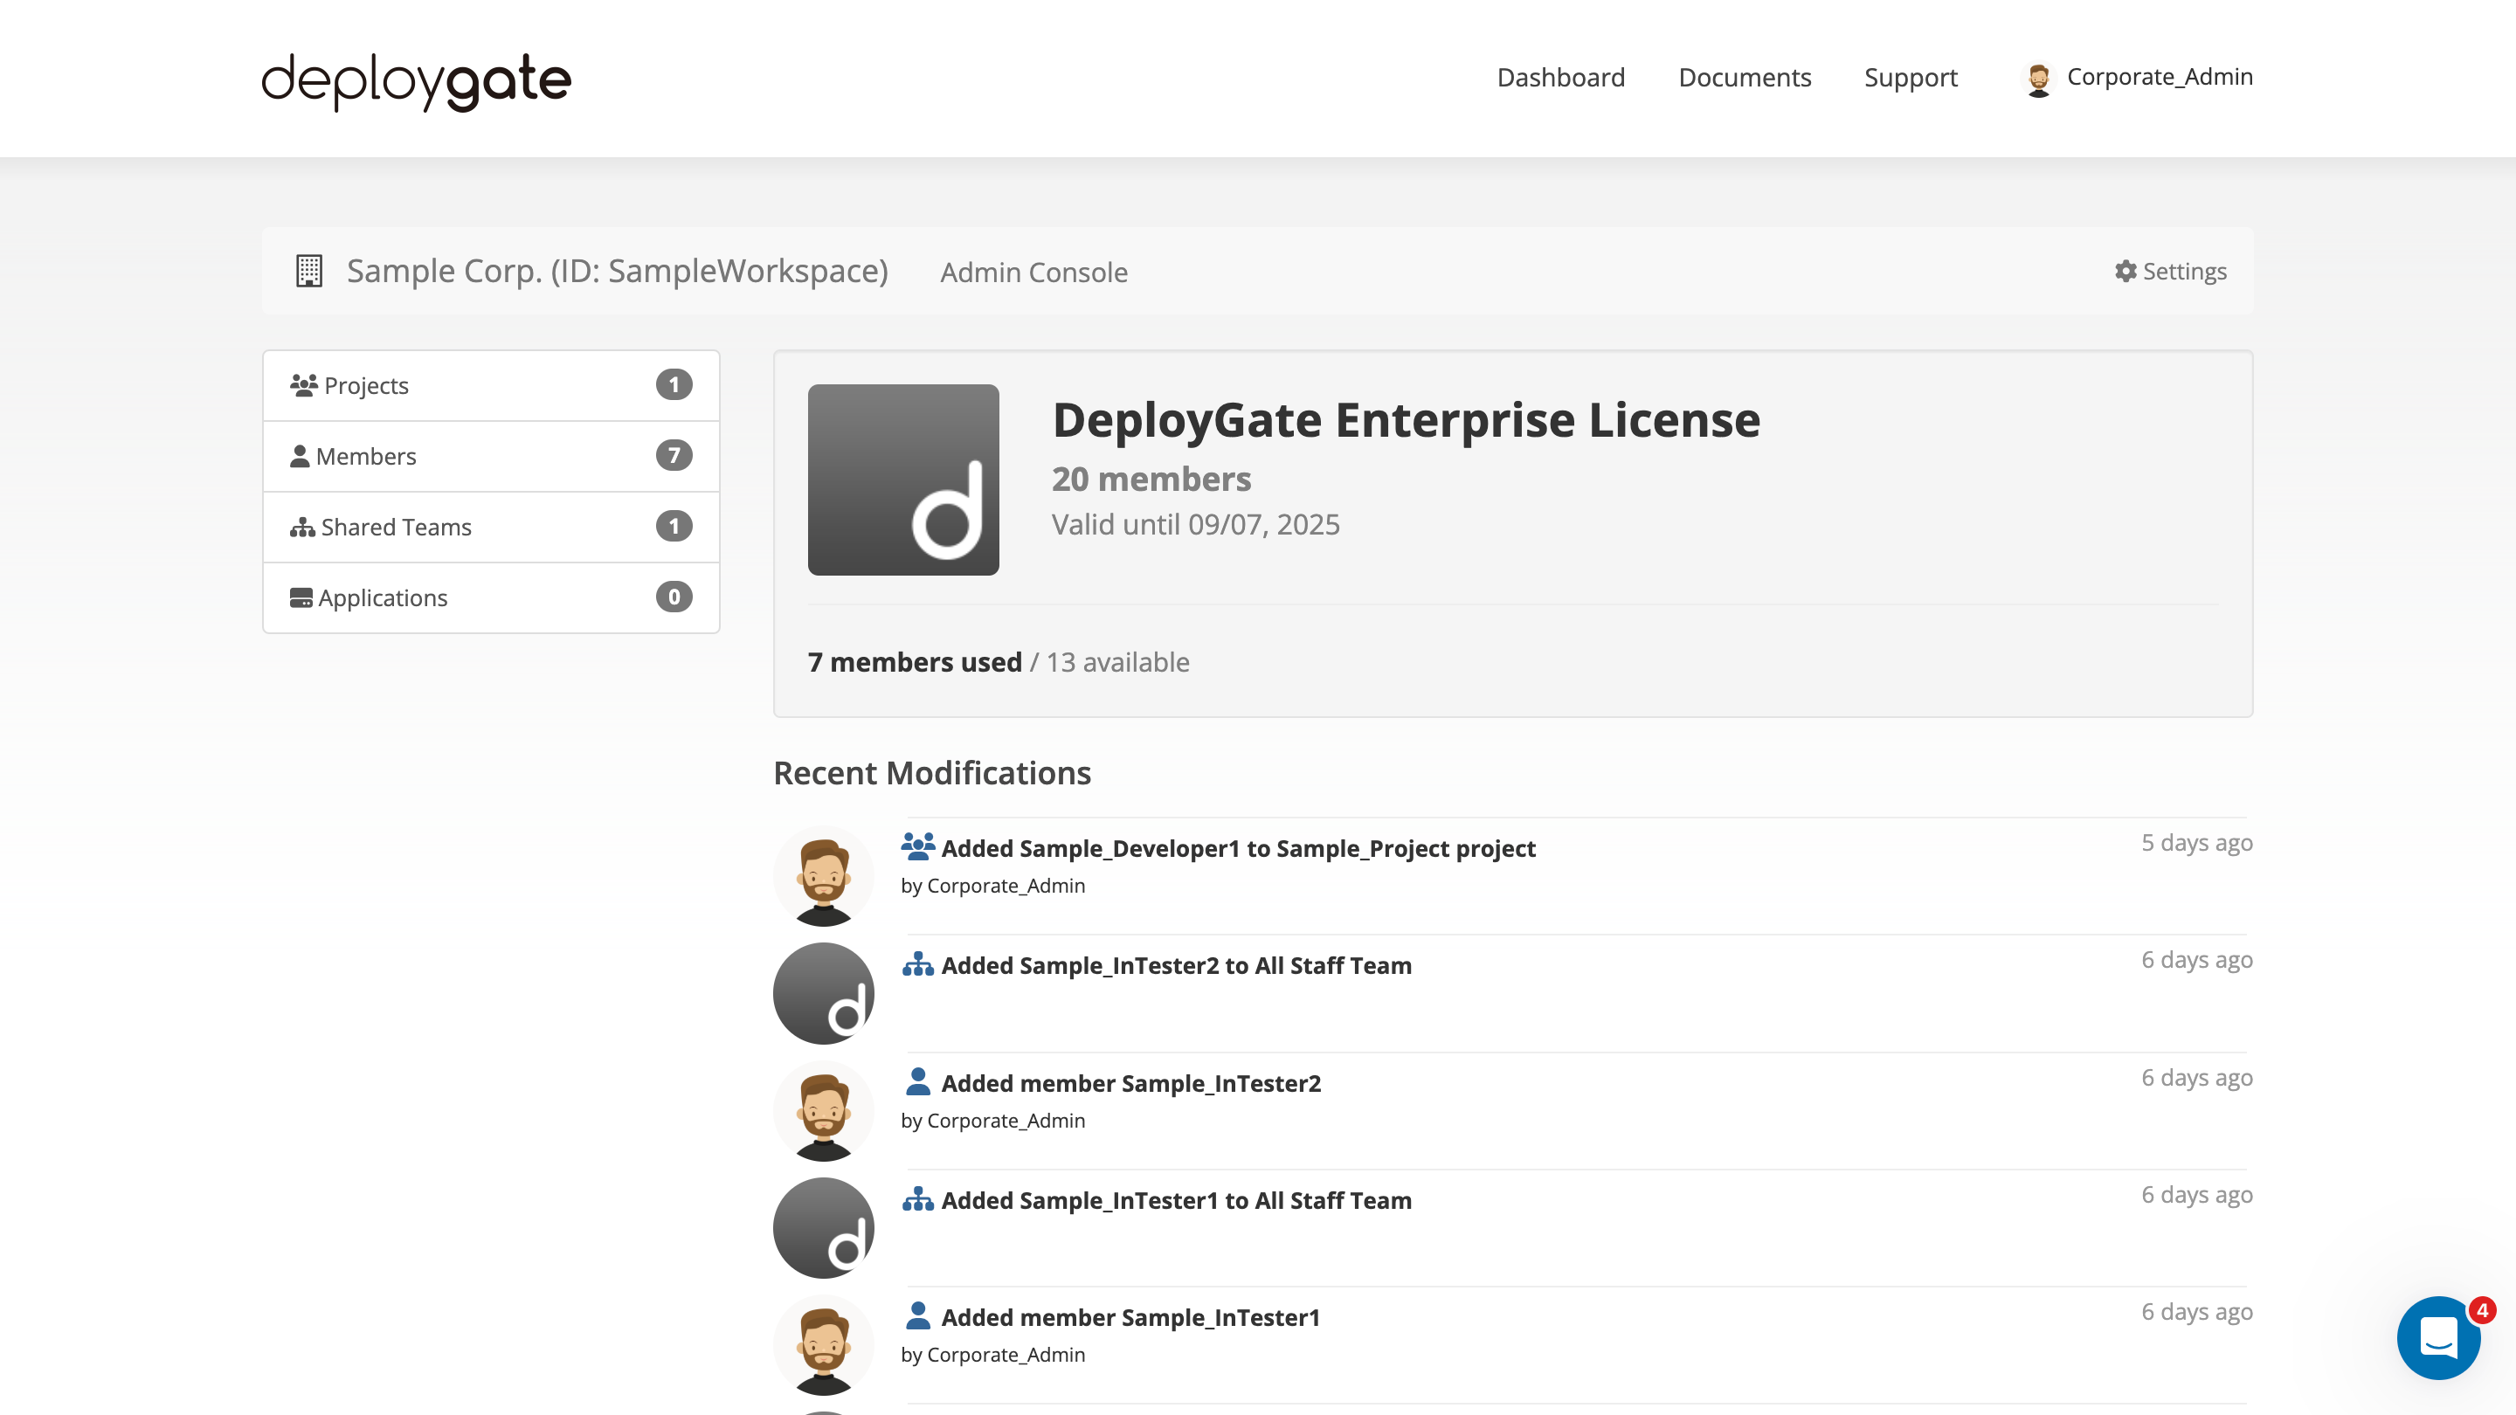Open Sample Corp. workspace title link
This screenshot has height=1415, width=2516.
tap(618, 271)
